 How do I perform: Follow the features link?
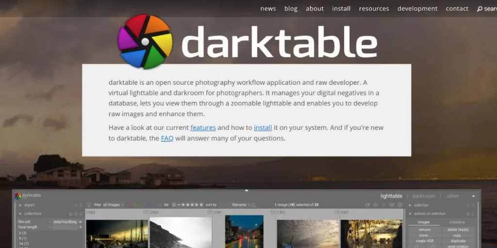[203, 128]
